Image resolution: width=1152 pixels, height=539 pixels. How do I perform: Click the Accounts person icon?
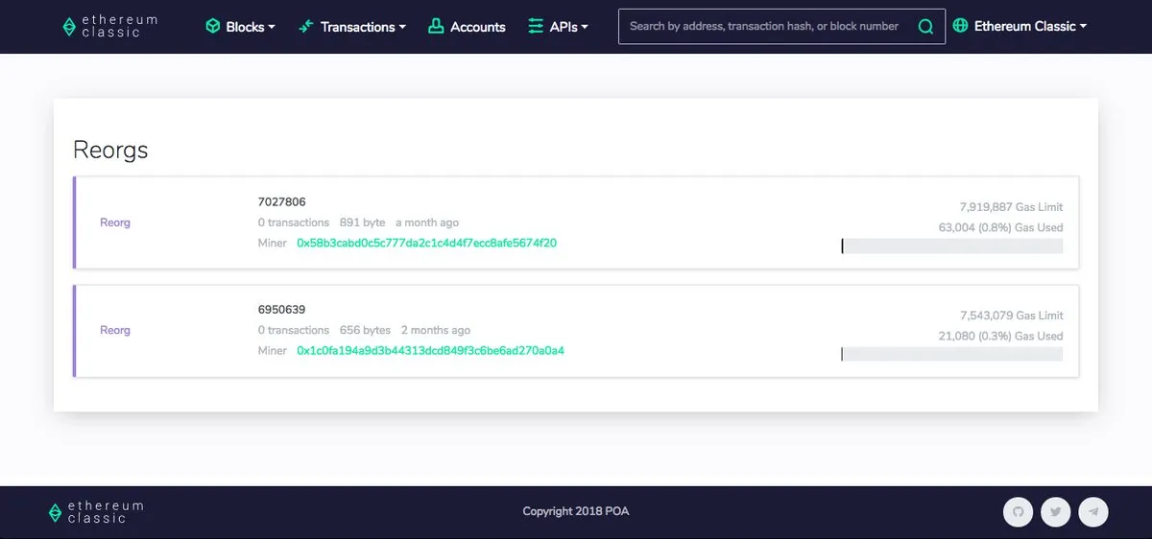(436, 26)
